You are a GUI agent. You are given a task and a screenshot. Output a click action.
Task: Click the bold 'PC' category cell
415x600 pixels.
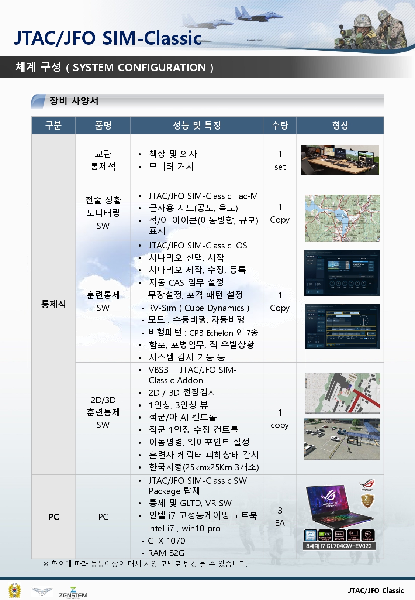53,517
